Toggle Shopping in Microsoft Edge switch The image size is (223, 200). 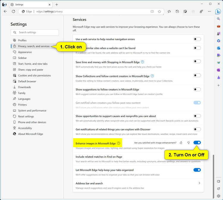coord(197,61)
